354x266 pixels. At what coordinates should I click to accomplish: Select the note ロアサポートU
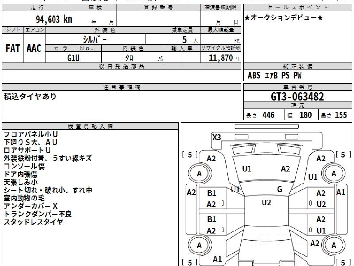click(27, 150)
